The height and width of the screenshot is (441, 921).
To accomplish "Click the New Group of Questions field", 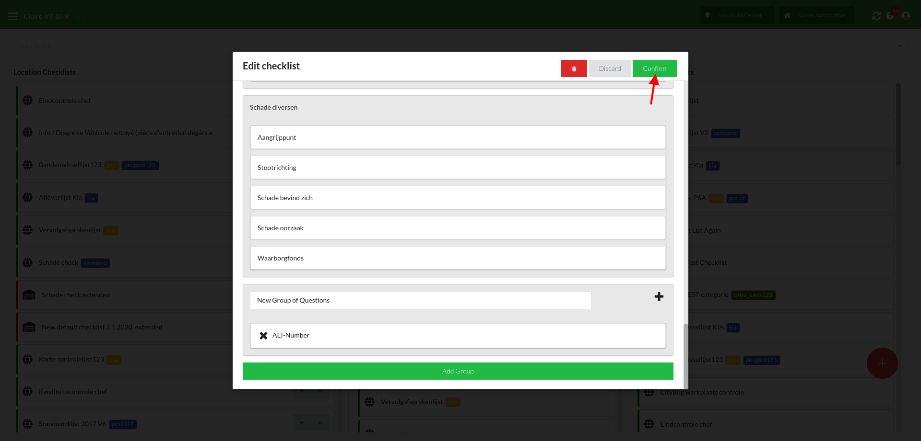I will [x=420, y=300].
